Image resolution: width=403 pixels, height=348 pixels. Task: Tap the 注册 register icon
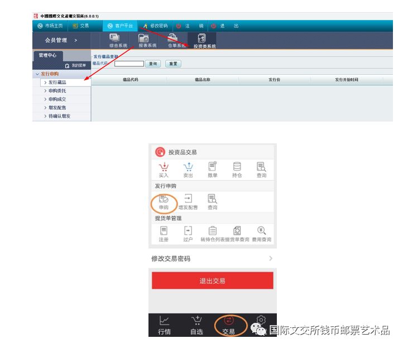click(x=164, y=234)
